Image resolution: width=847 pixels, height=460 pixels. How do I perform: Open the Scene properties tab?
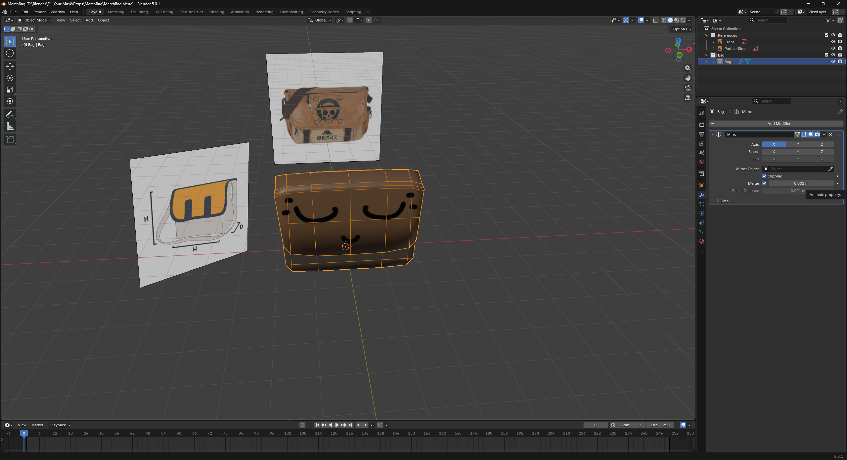702,152
